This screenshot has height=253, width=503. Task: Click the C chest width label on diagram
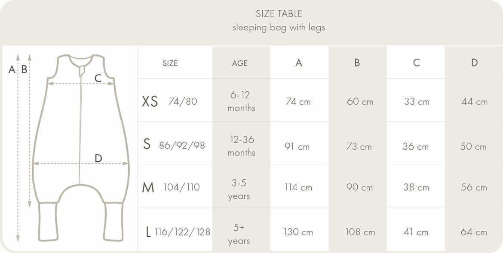point(98,78)
